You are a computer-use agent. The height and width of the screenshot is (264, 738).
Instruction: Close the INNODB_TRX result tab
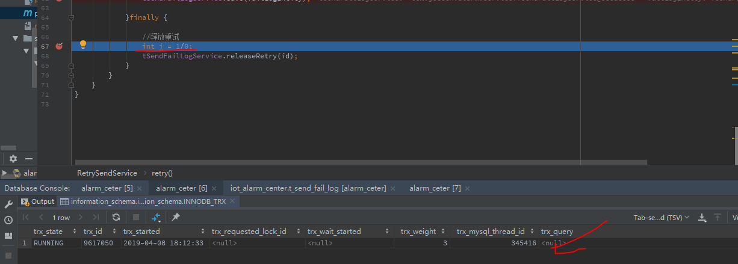[232, 201]
